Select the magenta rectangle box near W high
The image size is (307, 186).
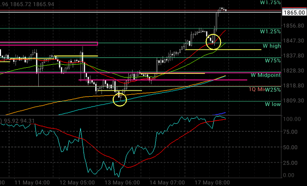tap(49, 44)
